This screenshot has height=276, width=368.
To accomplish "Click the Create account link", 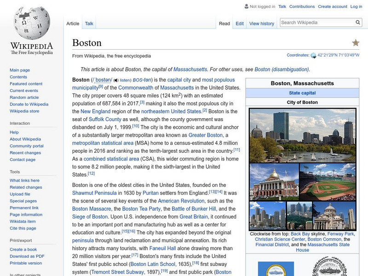I will click(333, 7).
